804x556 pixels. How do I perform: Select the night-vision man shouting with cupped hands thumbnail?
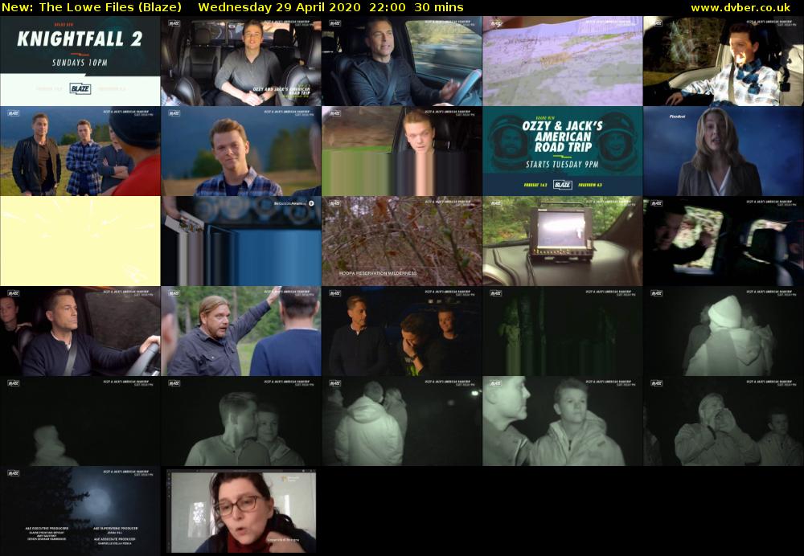[x=724, y=421]
